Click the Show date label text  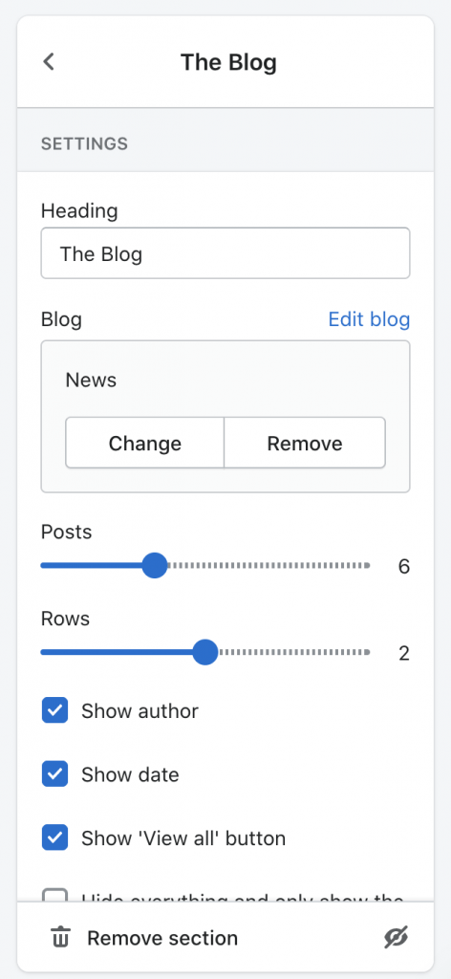point(130,774)
